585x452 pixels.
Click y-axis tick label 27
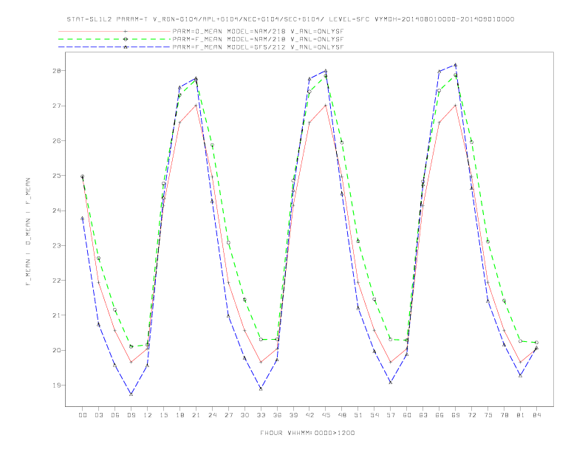pos(56,106)
